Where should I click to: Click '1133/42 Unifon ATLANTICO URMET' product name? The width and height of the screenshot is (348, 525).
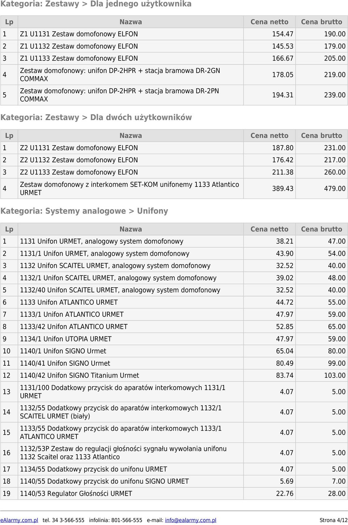point(74,327)
